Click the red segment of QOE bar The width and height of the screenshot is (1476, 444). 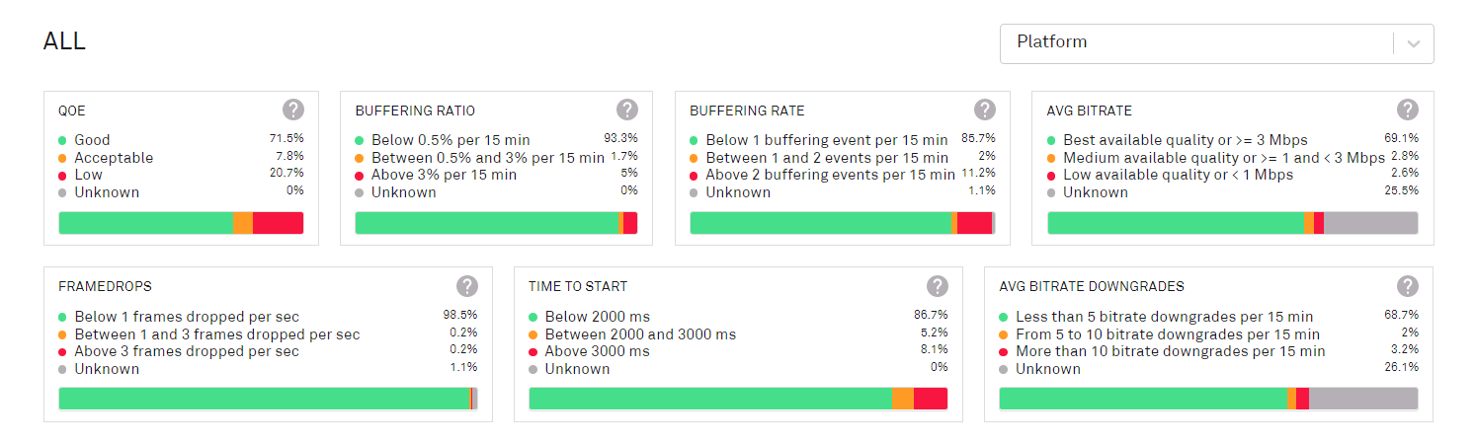coord(278,223)
